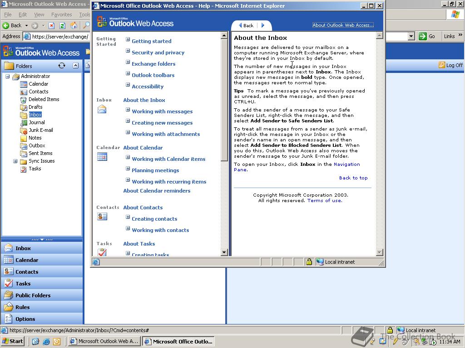Collapse the Administrator mailbox tree
Viewport: 465px width, 348px height.
click(7, 76)
